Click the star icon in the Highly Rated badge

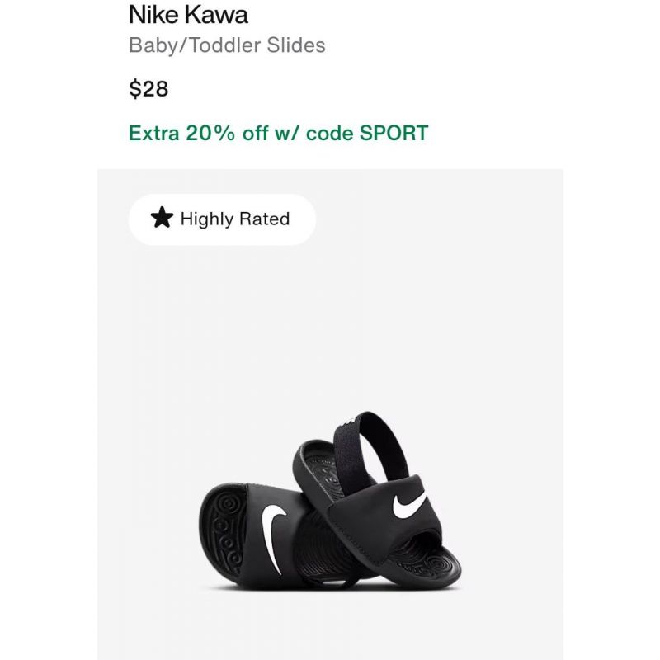[162, 218]
